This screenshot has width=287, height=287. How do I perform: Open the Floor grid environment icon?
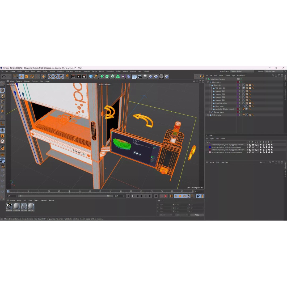134,77
